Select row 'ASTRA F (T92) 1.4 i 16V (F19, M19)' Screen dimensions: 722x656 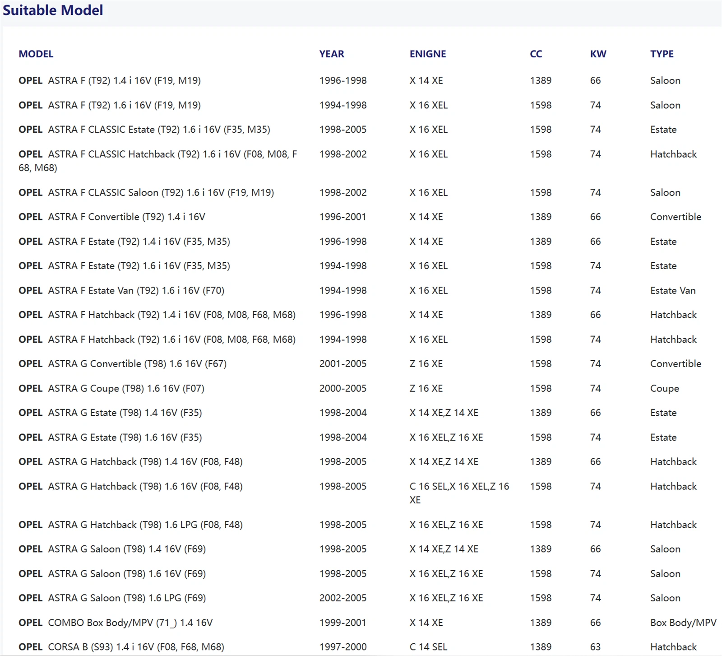361,80
